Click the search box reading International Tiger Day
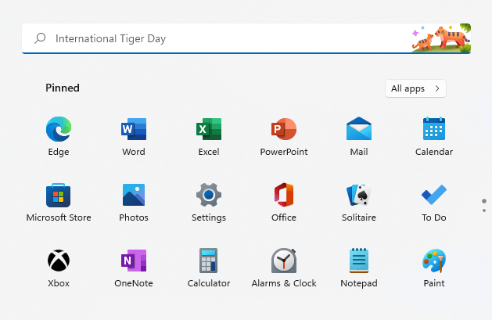This screenshot has width=492, height=320. click(x=219, y=38)
